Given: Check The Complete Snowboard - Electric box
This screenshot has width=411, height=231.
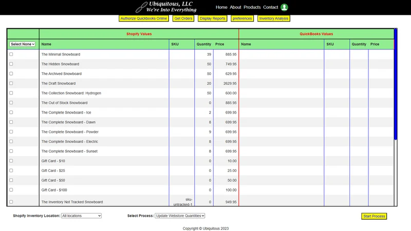Looking at the screenshot, I should coord(11,142).
